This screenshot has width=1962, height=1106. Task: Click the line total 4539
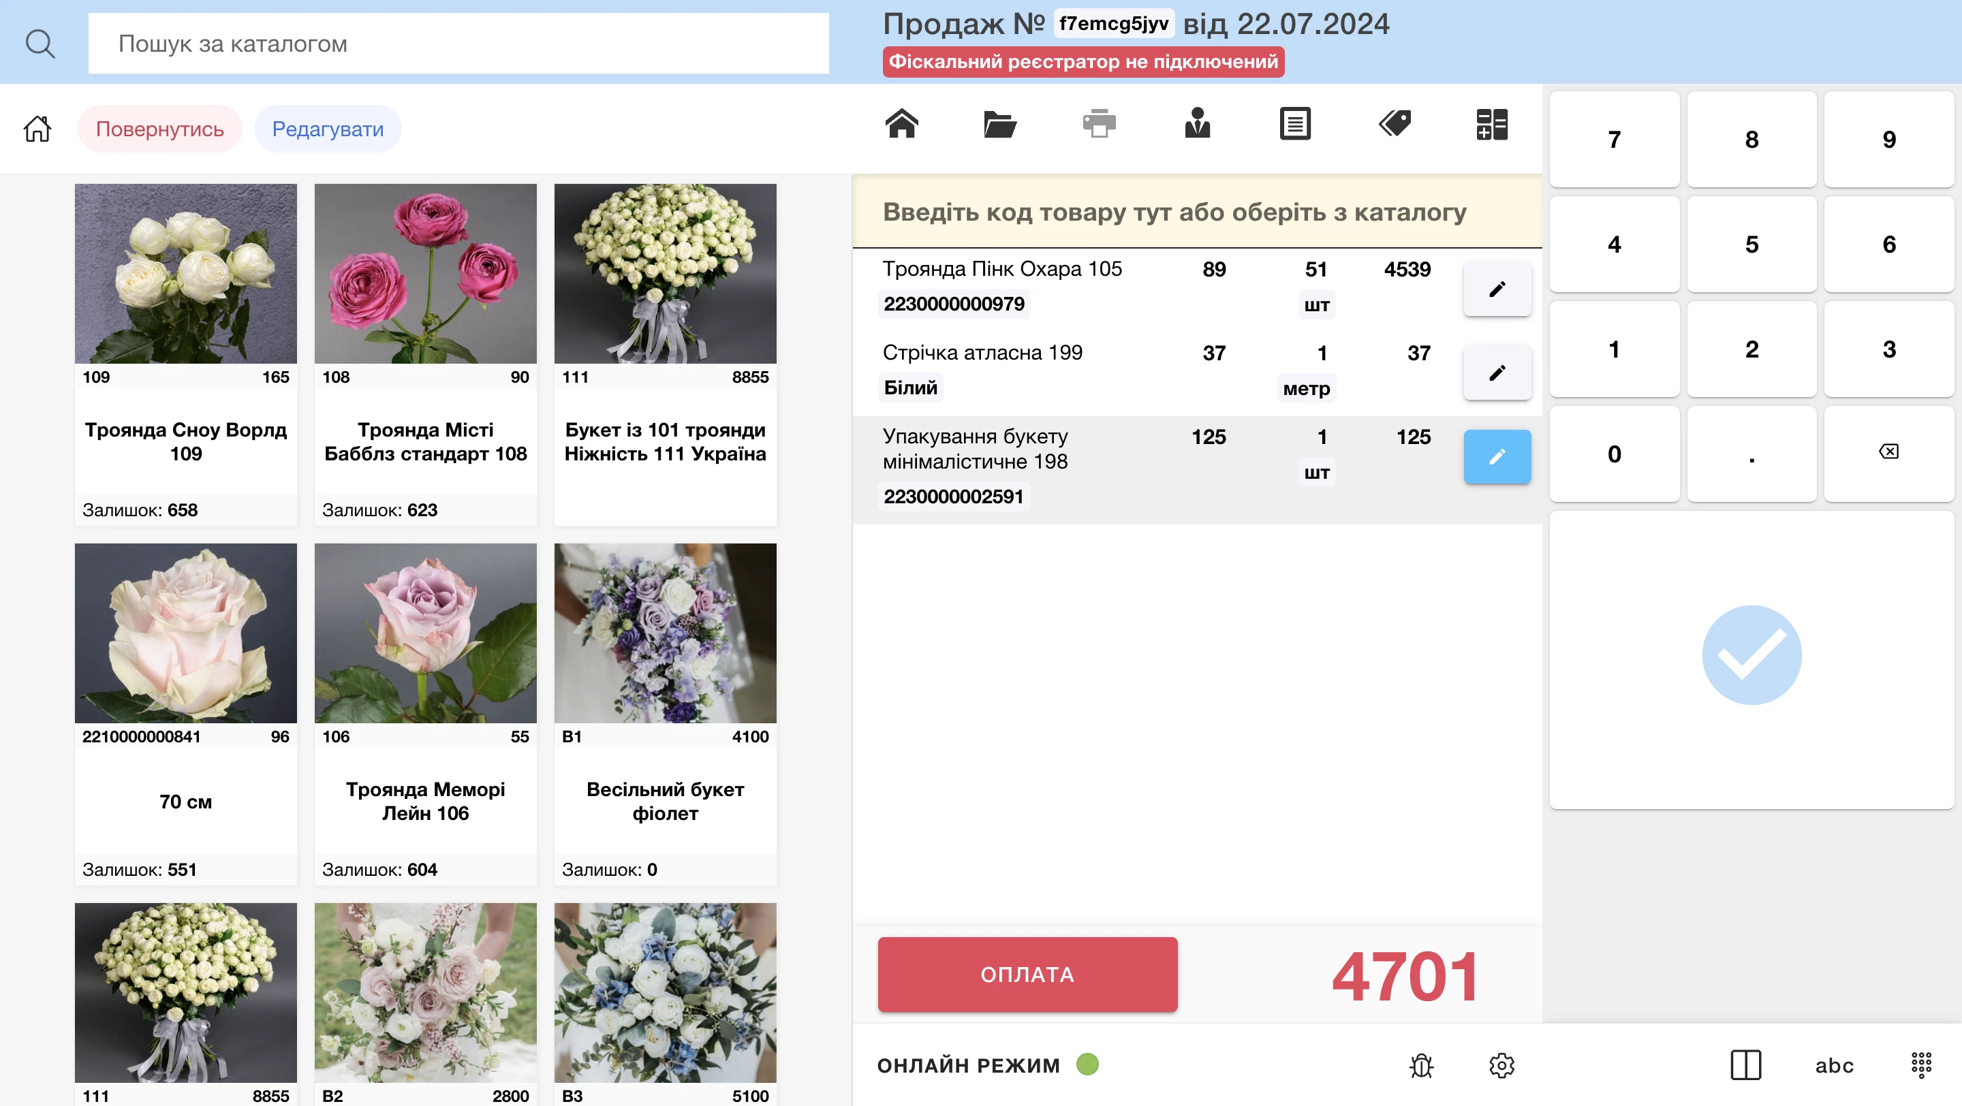point(1407,270)
